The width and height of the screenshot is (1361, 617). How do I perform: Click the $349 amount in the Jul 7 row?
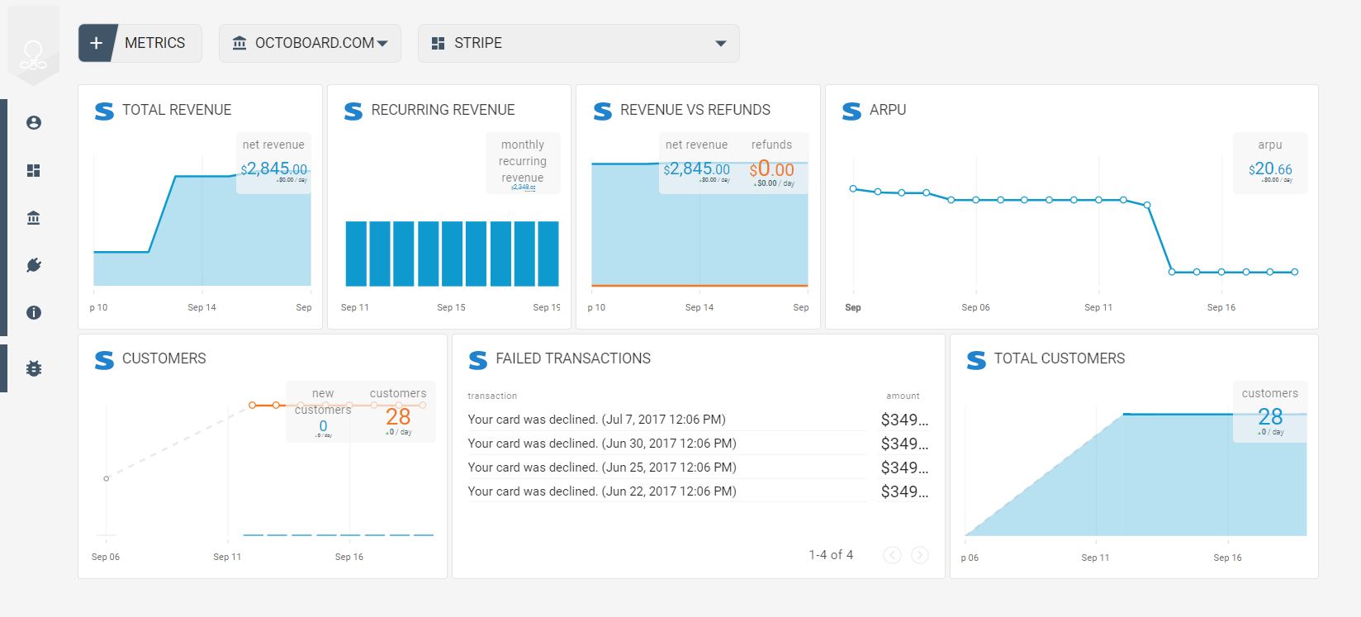[x=904, y=420]
